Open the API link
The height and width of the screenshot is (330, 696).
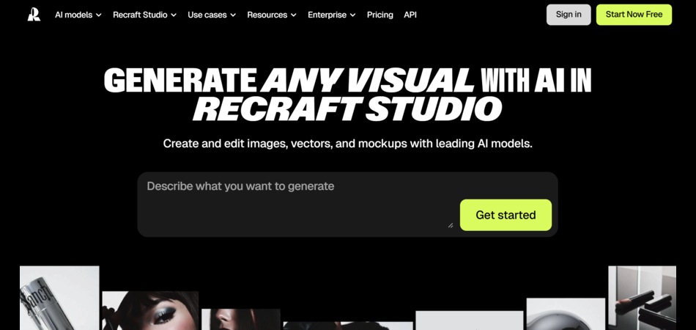410,15
